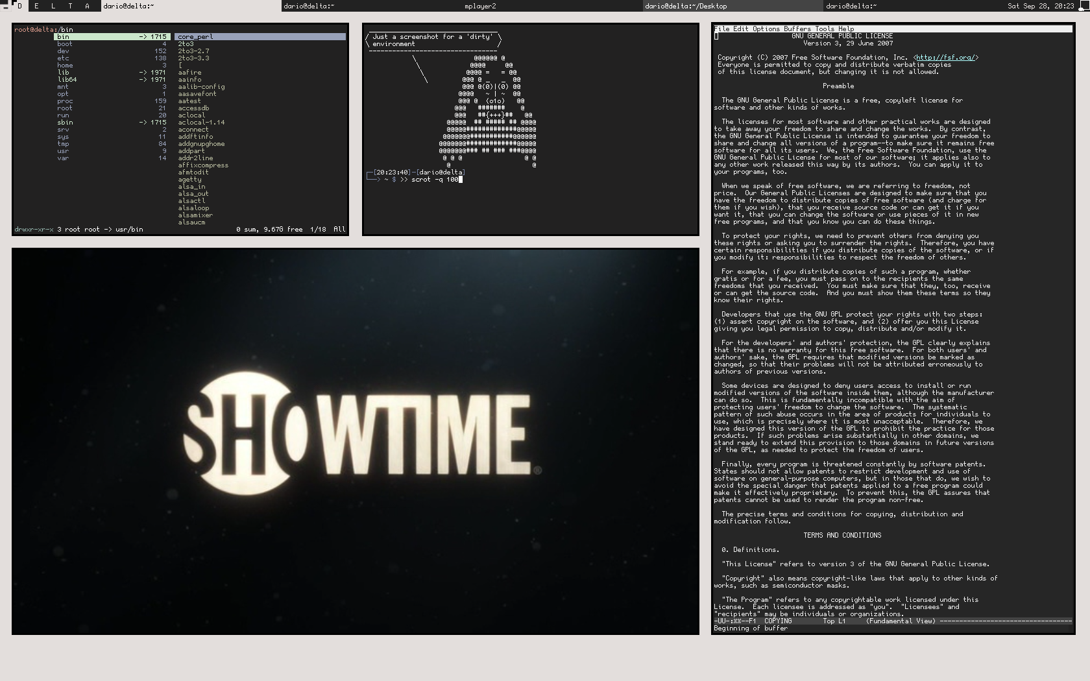Select the lib64 directory in ranger

pos(112,80)
